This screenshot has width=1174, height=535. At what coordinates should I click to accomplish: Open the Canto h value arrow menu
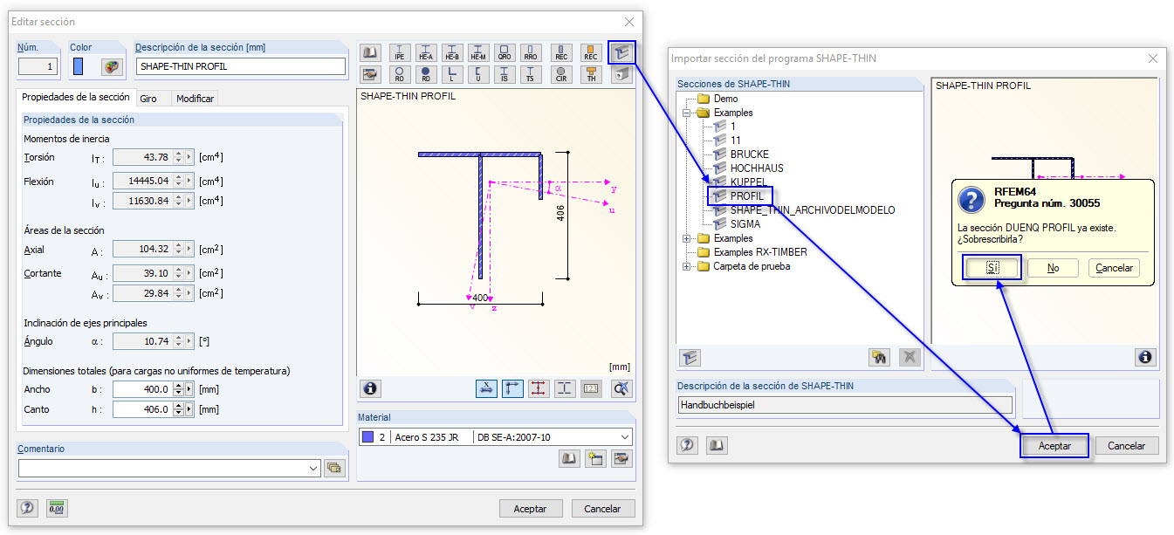[189, 409]
